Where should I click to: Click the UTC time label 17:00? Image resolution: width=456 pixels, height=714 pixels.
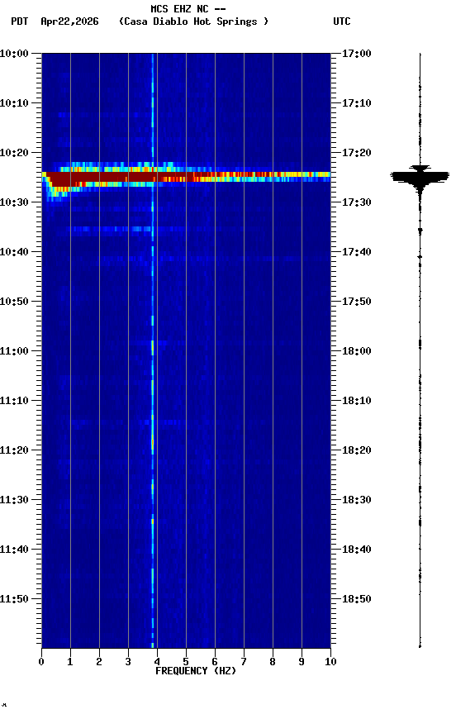click(357, 54)
